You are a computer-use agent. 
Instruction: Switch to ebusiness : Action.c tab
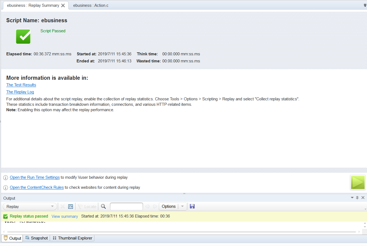coord(91,5)
